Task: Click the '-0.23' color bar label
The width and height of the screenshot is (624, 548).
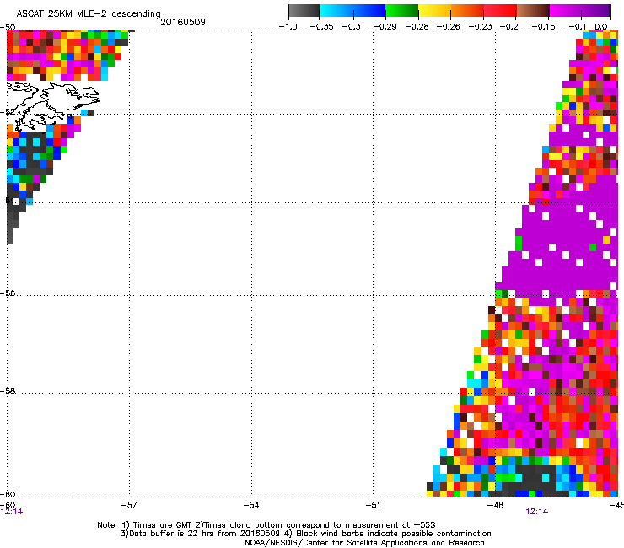Action: 481,27
